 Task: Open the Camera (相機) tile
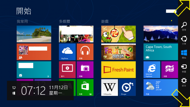pyautogui.click(x=85, y=70)
